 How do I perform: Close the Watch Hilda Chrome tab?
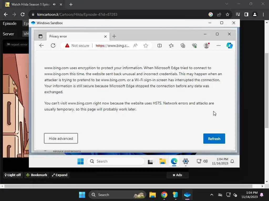[61, 4]
